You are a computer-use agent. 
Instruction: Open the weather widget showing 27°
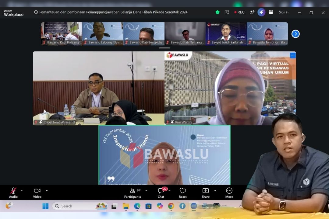pyautogui.click(x=9, y=205)
